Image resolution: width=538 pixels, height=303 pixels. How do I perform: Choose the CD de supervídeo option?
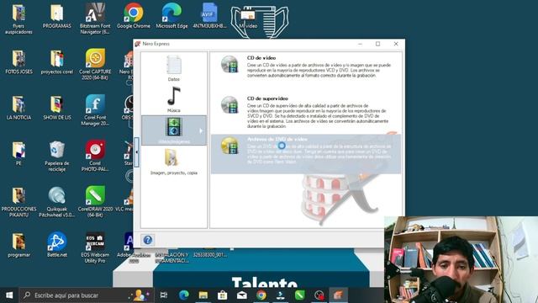click(x=305, y=113)
